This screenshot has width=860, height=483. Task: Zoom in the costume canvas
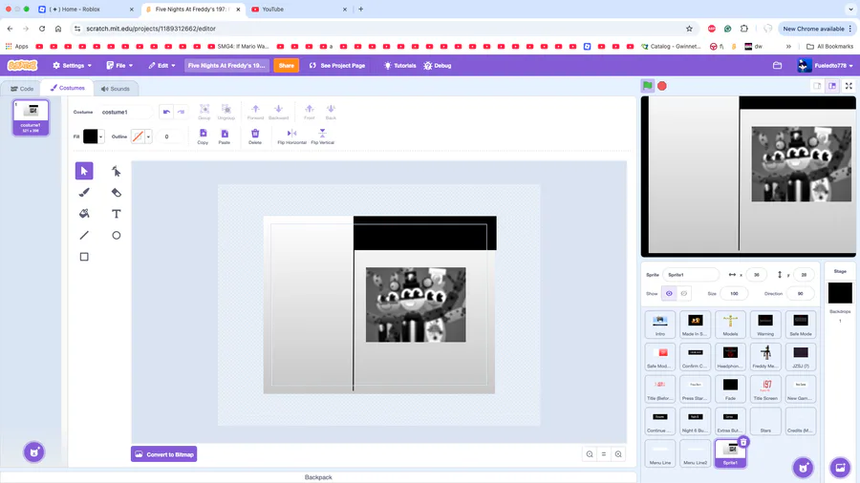point(618,454)
